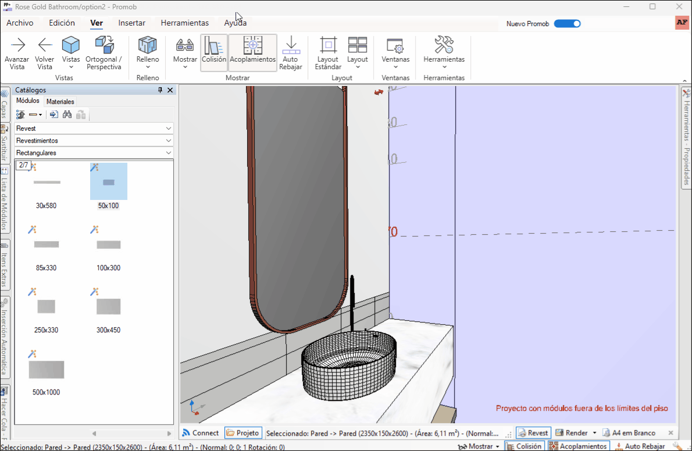Click the catalog import page arrow icon

click(53, 114)
